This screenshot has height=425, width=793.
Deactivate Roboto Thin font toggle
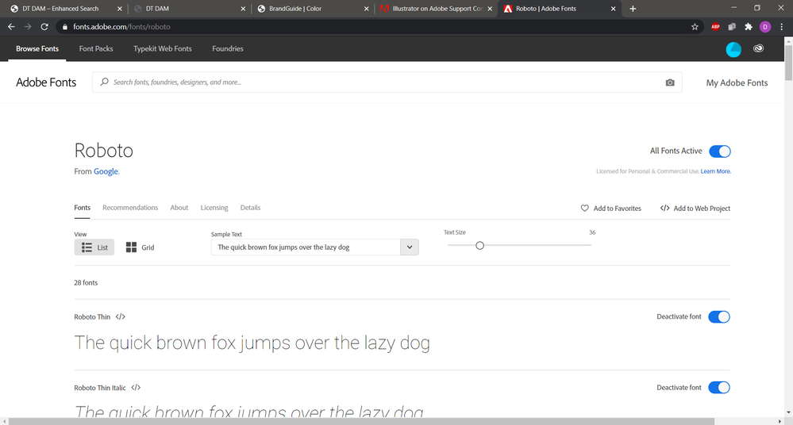pos(718,317)
